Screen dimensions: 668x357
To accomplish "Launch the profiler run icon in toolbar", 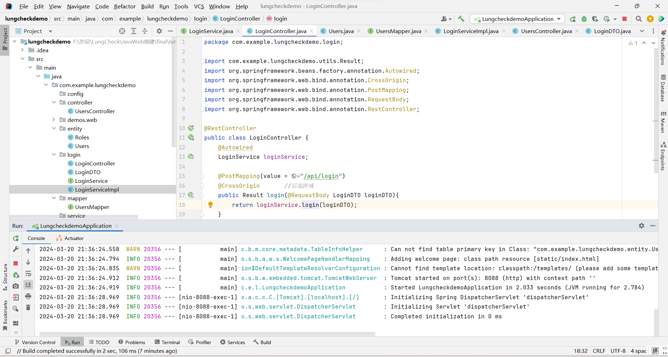I will (x=607, y=19).
